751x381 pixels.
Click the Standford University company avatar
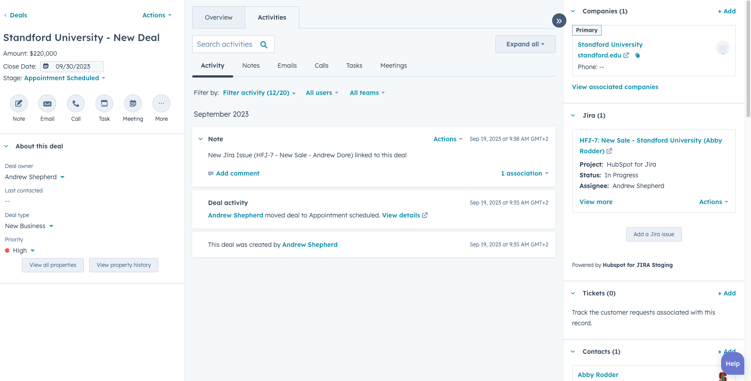pos(722,48)
